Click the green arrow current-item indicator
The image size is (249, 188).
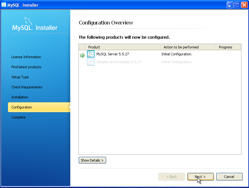coord(82,55)
